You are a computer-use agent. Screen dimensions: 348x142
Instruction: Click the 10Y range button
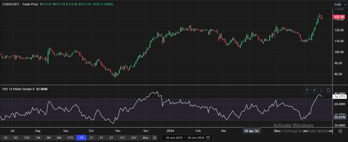(x=122, y=138)
